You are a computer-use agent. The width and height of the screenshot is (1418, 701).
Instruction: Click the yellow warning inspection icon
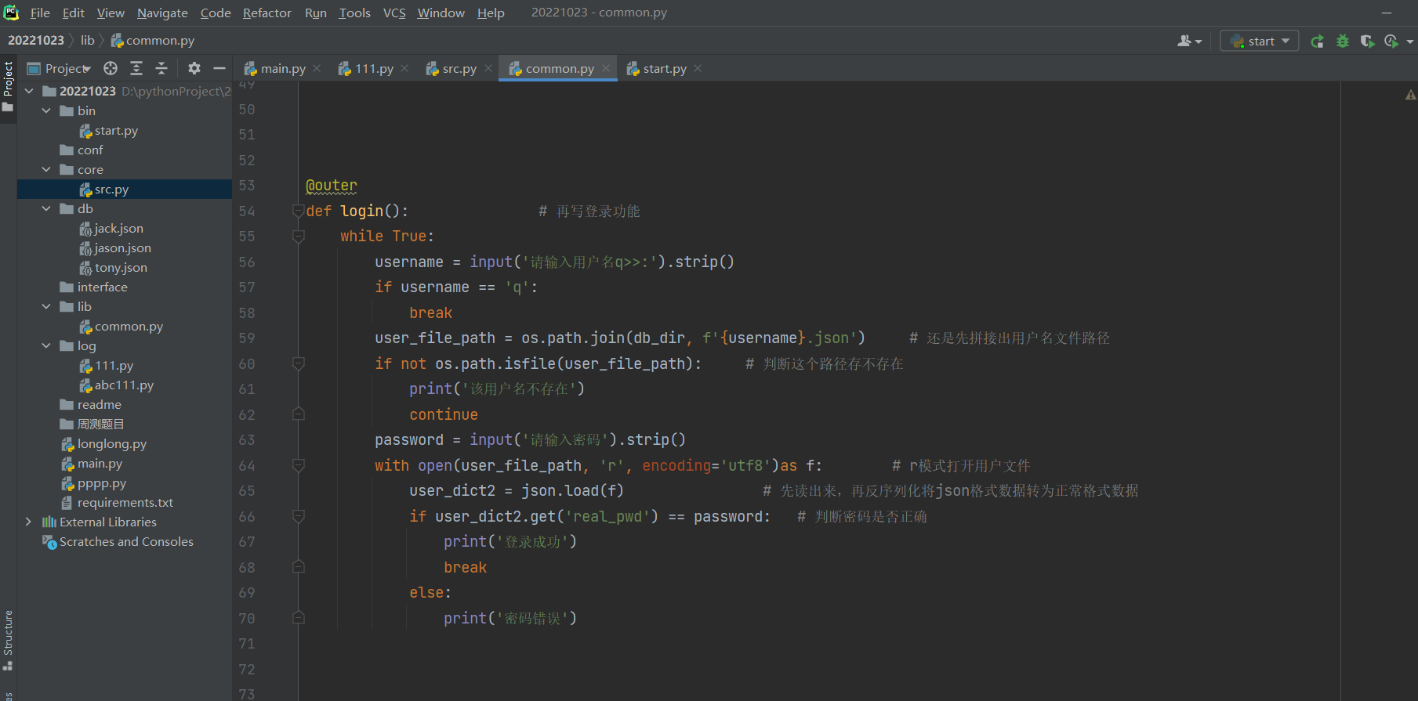coord(1410,95)
